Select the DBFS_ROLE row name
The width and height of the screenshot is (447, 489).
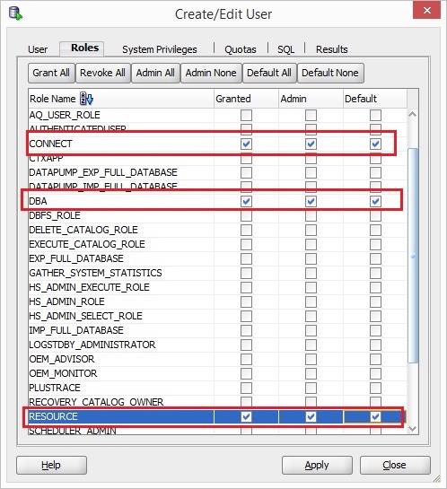55,215
